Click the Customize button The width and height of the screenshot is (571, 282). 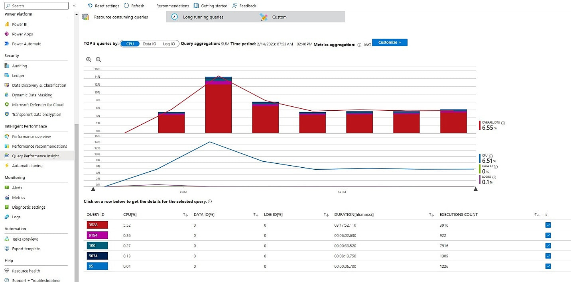click(x=390, y=42)
